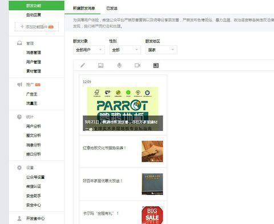Open 图文分析 statistics
This screenshot has width=274, height=224.
pos(34,135)
